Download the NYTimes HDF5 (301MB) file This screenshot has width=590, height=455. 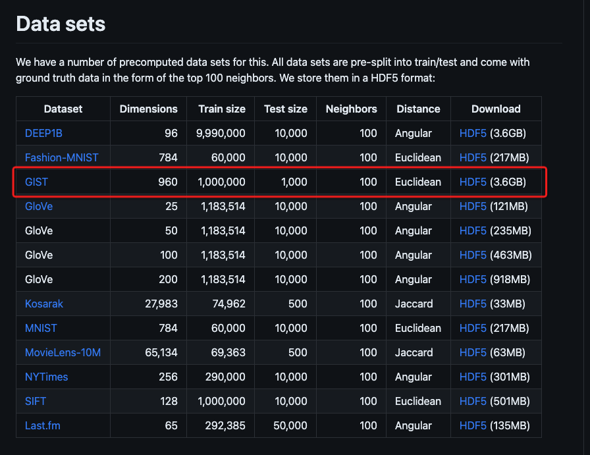click(473, 377)
